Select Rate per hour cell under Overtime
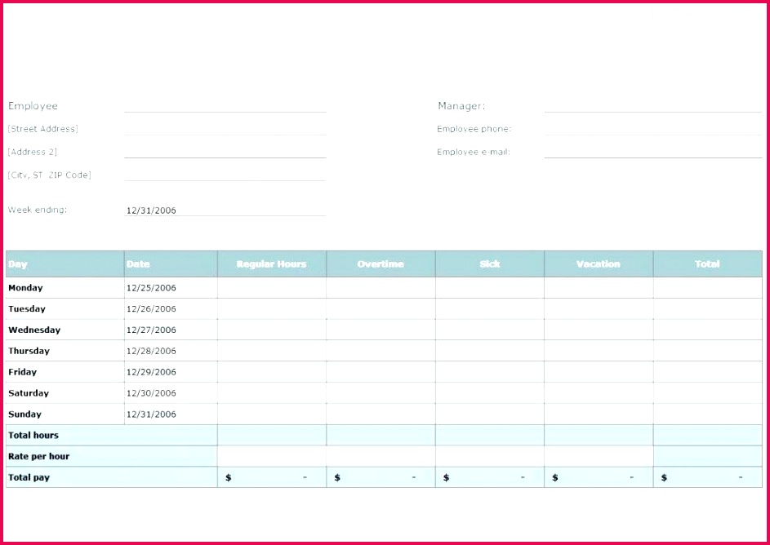Viewport: 770px width, 545px height. coord(381,457)
